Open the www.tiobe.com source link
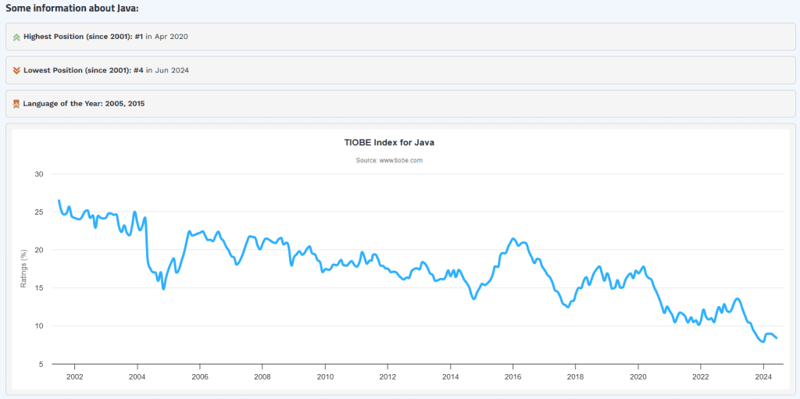Screen dimensions: 800x399 [401, 160]
